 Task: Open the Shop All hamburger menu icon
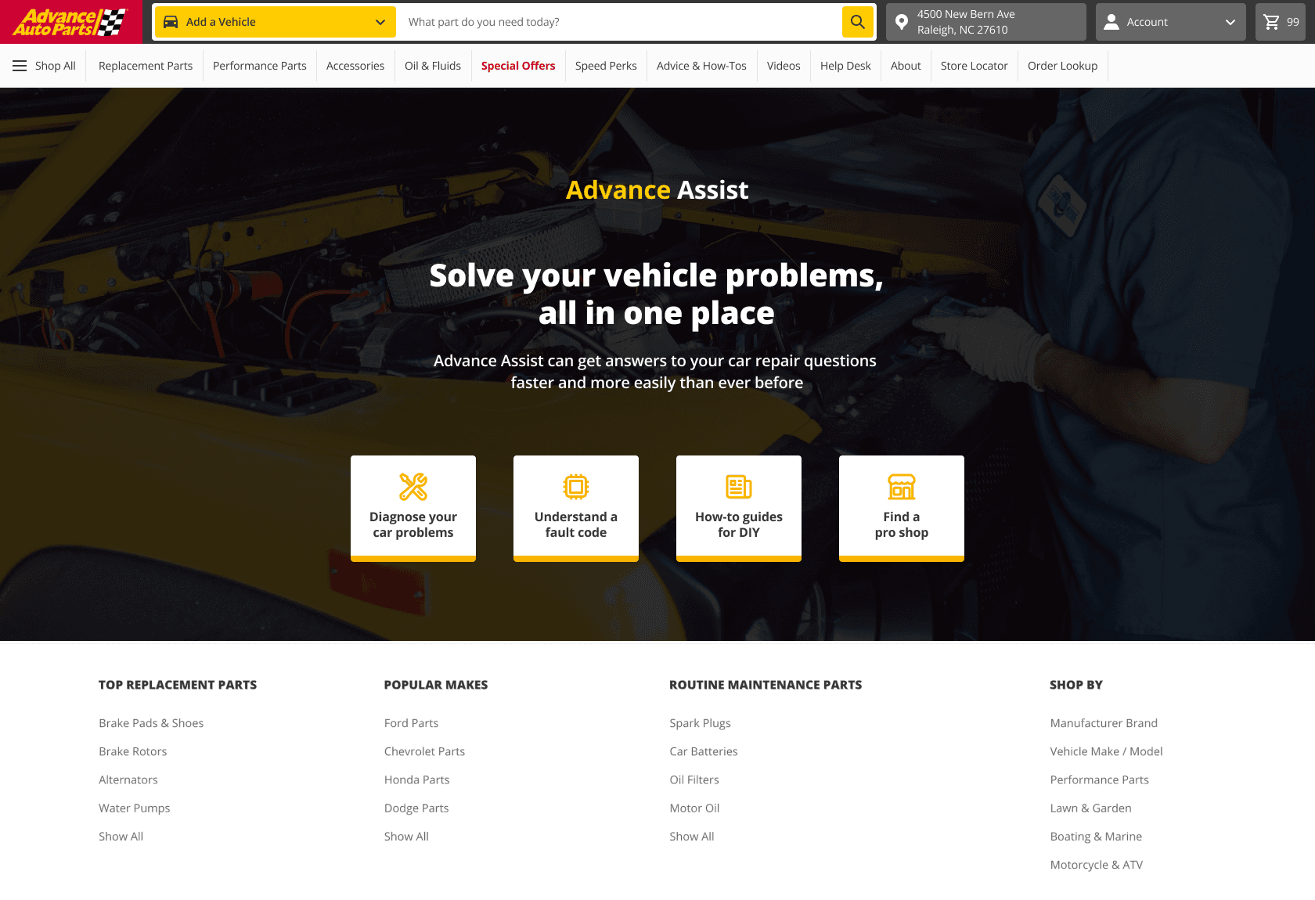[x=20, y=66]
